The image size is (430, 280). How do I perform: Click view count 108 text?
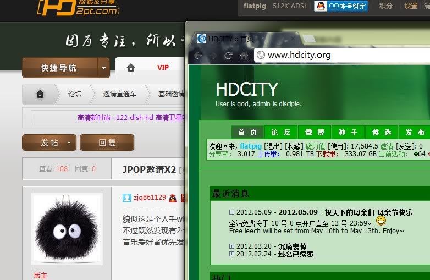(62, 169)
